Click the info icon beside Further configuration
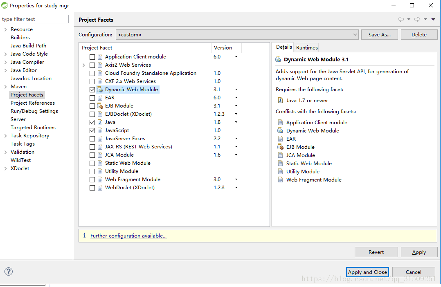Viewport: 441px width, 287px height. [x=84, y=235]
